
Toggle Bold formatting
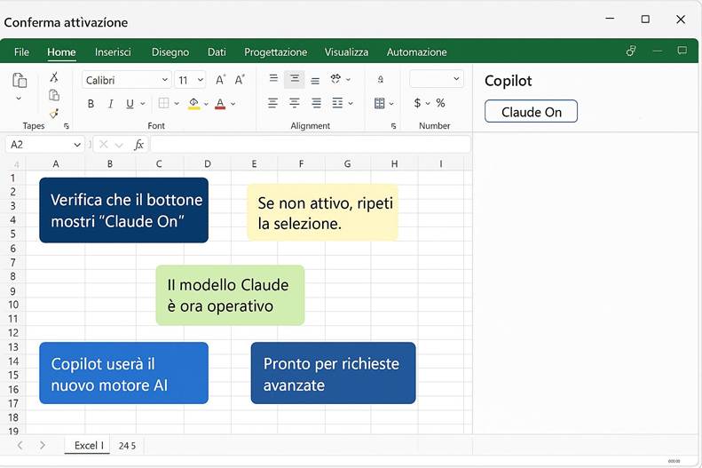tap(91, 104)
